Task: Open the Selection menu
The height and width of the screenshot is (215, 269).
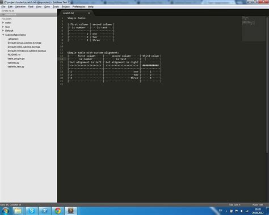Action: pos(20,7)
